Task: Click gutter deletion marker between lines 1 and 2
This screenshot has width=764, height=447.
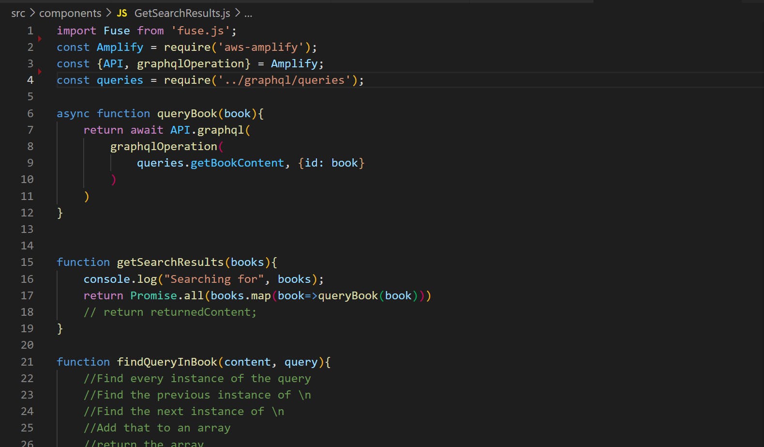Action: [40, 39]
